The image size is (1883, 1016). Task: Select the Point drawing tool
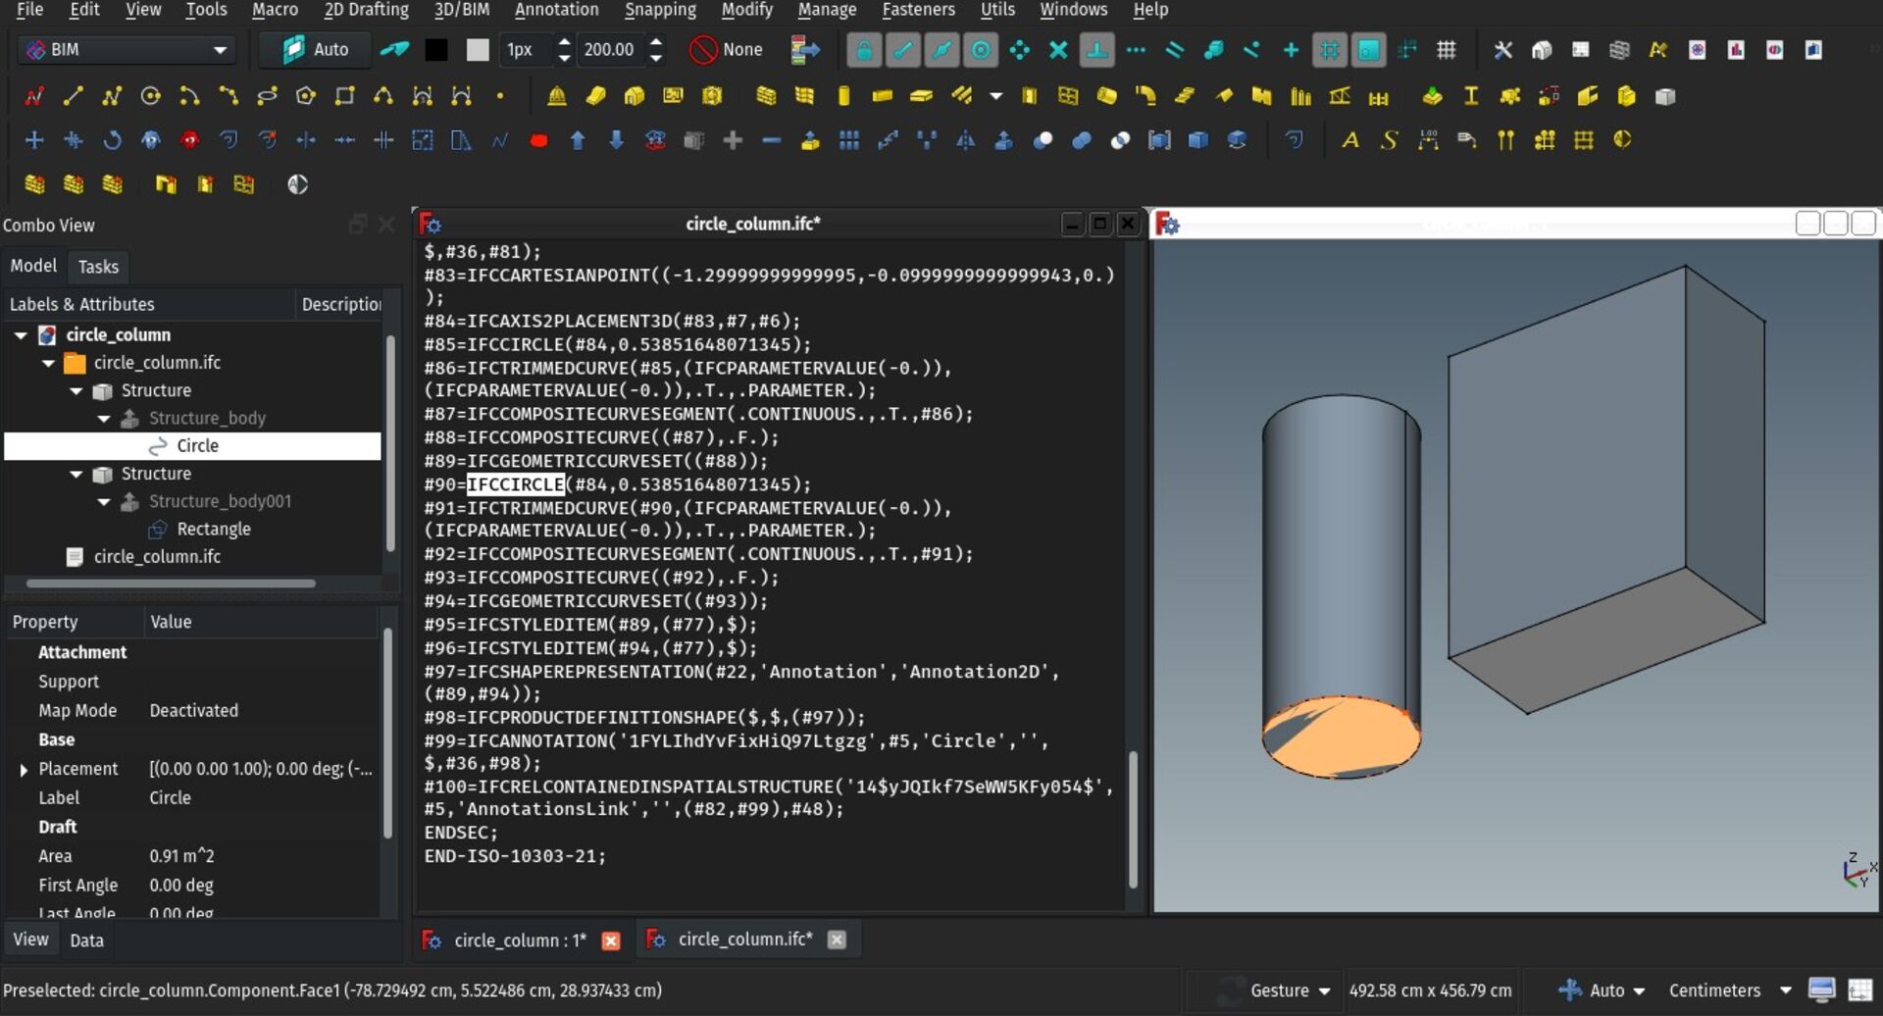point(500,96)
